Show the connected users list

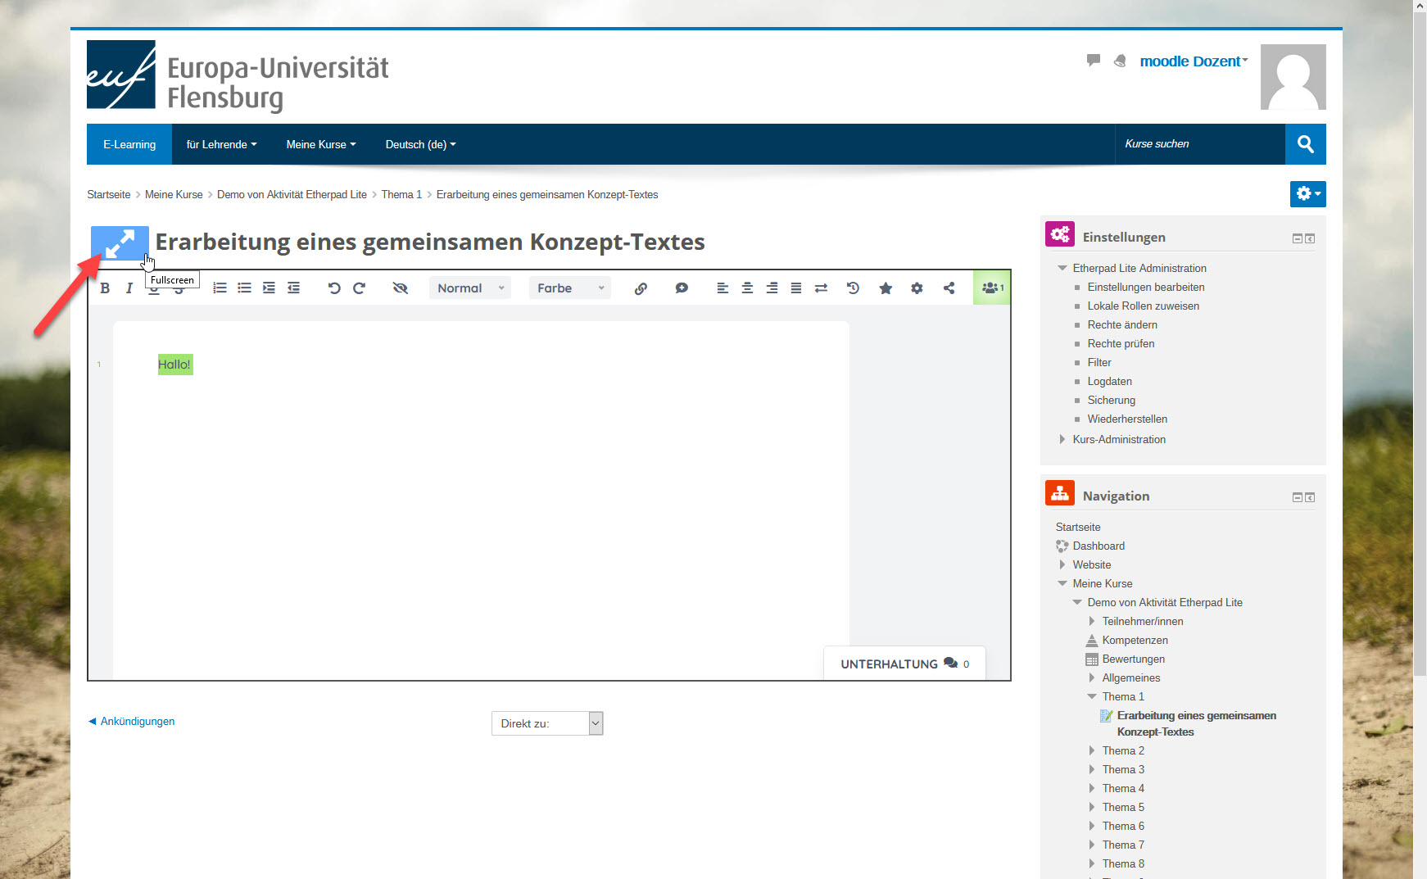tap(992, 288)
